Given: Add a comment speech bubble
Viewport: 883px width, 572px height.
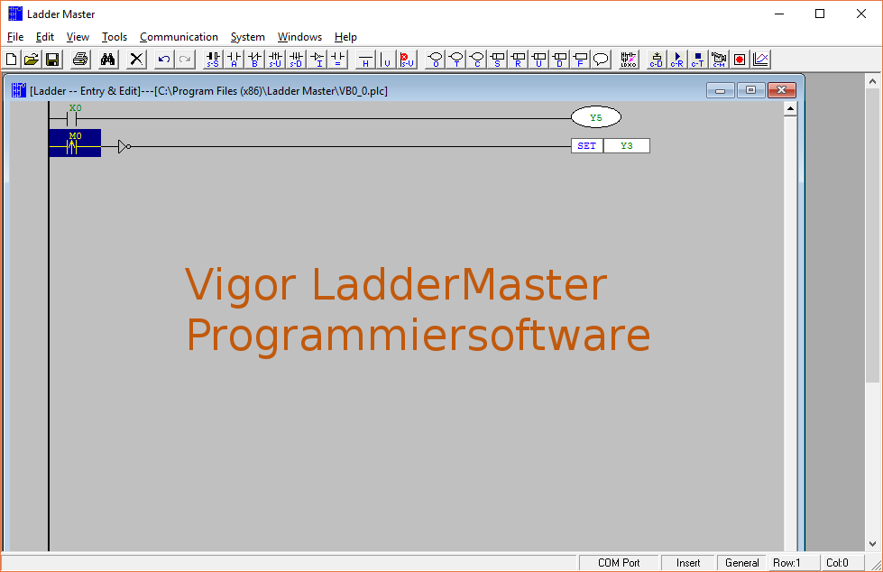Looking at the screenshot, I should [602, 60].
